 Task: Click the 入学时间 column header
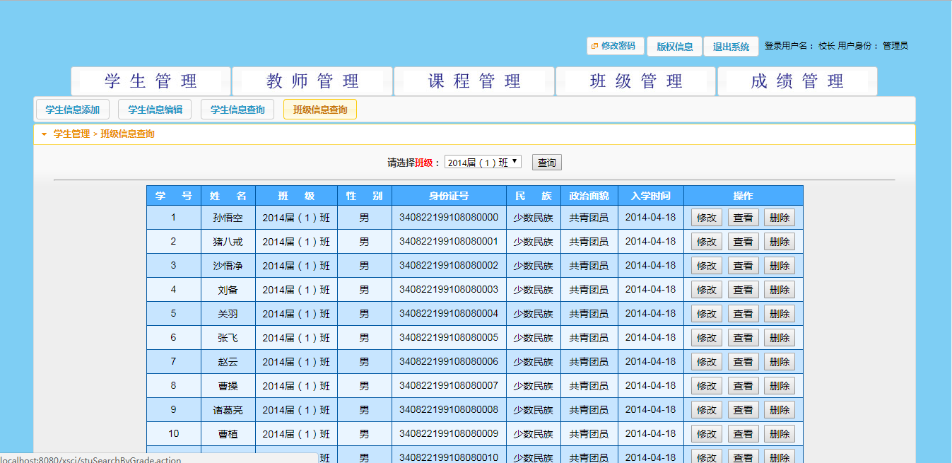(651, 196)
